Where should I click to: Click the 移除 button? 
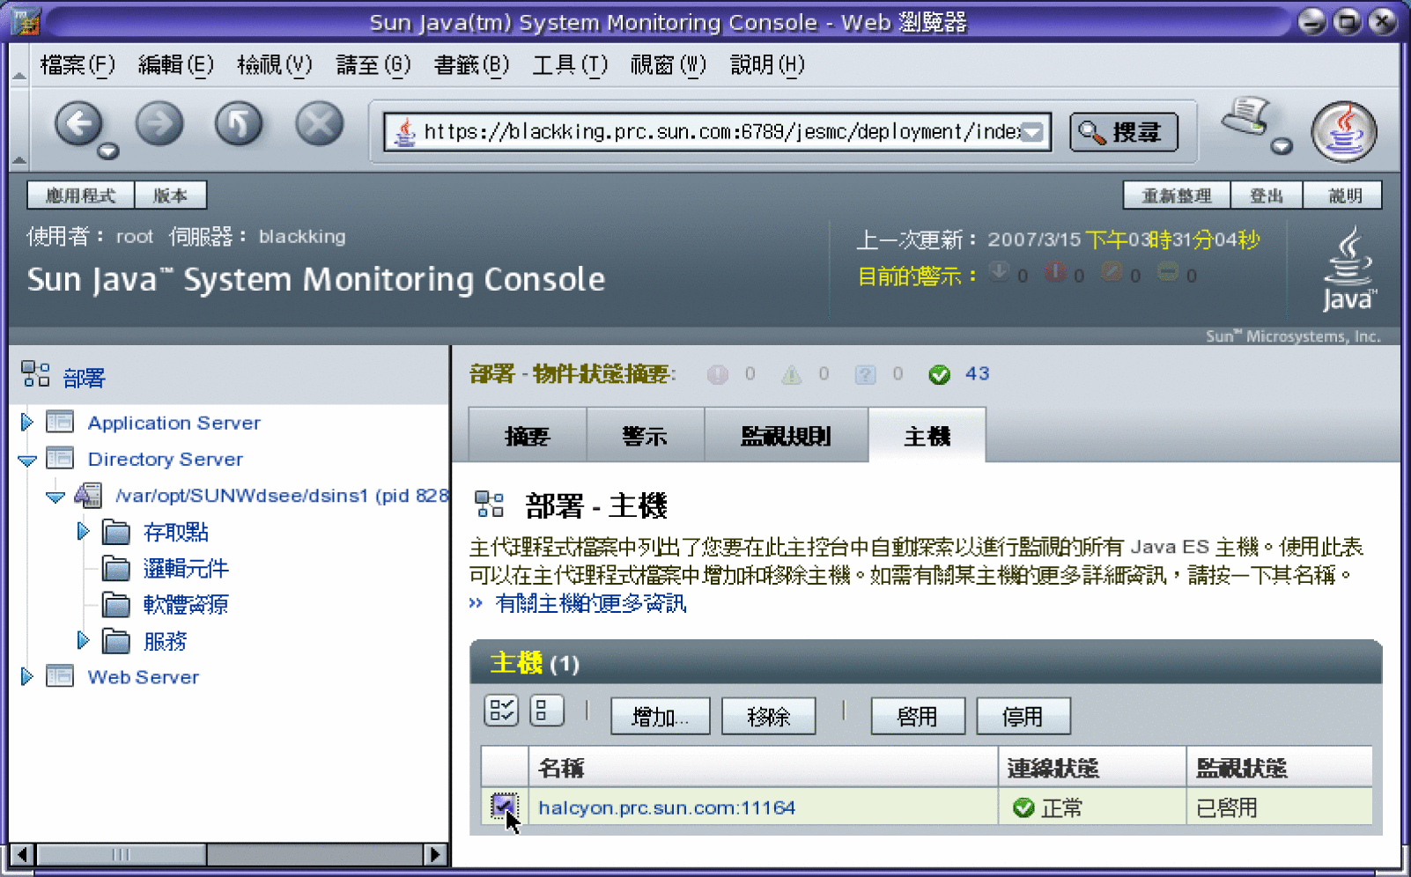(x=768, y=717)
